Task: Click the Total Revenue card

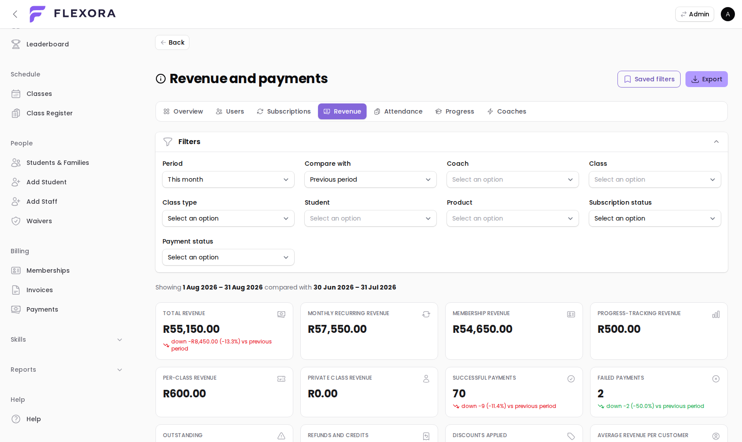Action: tap(224, 331)
